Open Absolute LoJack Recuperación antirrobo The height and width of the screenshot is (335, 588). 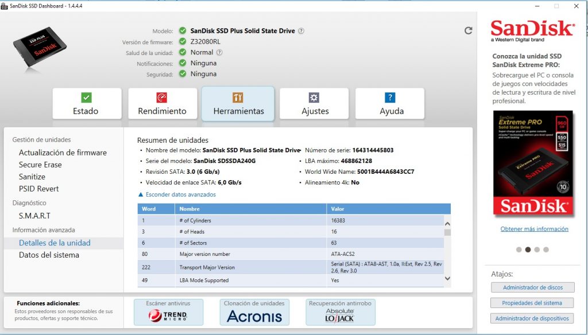click(x=340, y=312)
